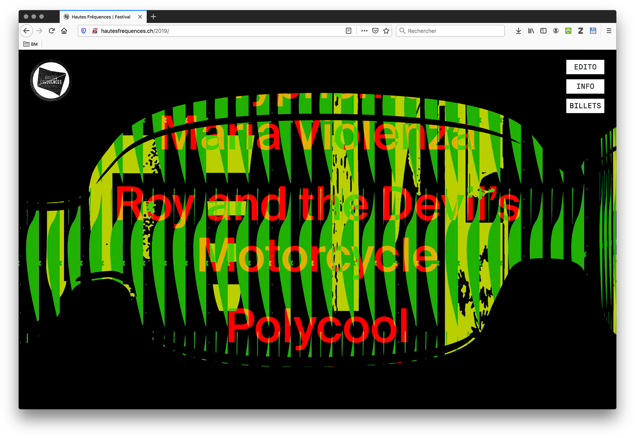Viewport: 635px width, 438px height.
Task: Save page to Pocket
Action: (375, 31)
